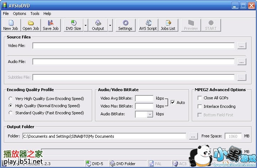
Task: Click the New Job toolbar icon
Action: pos(10,25)
